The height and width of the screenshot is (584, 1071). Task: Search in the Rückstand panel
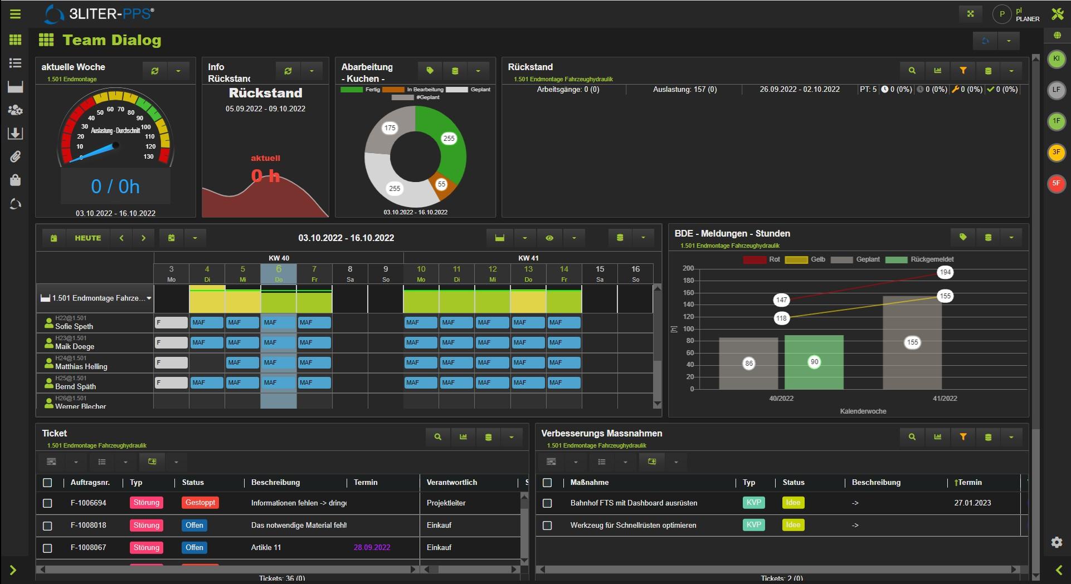[x=912, y=71]
